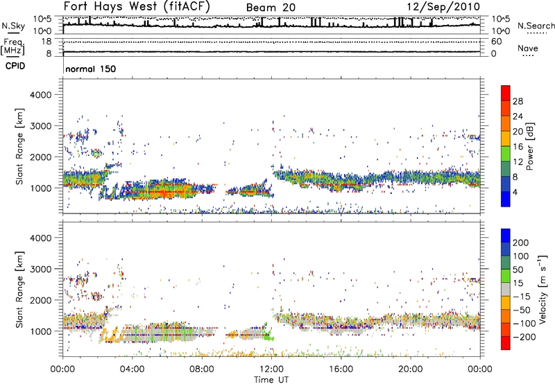Click the "24" label on the power colorbar

click(x=518, y=116)
